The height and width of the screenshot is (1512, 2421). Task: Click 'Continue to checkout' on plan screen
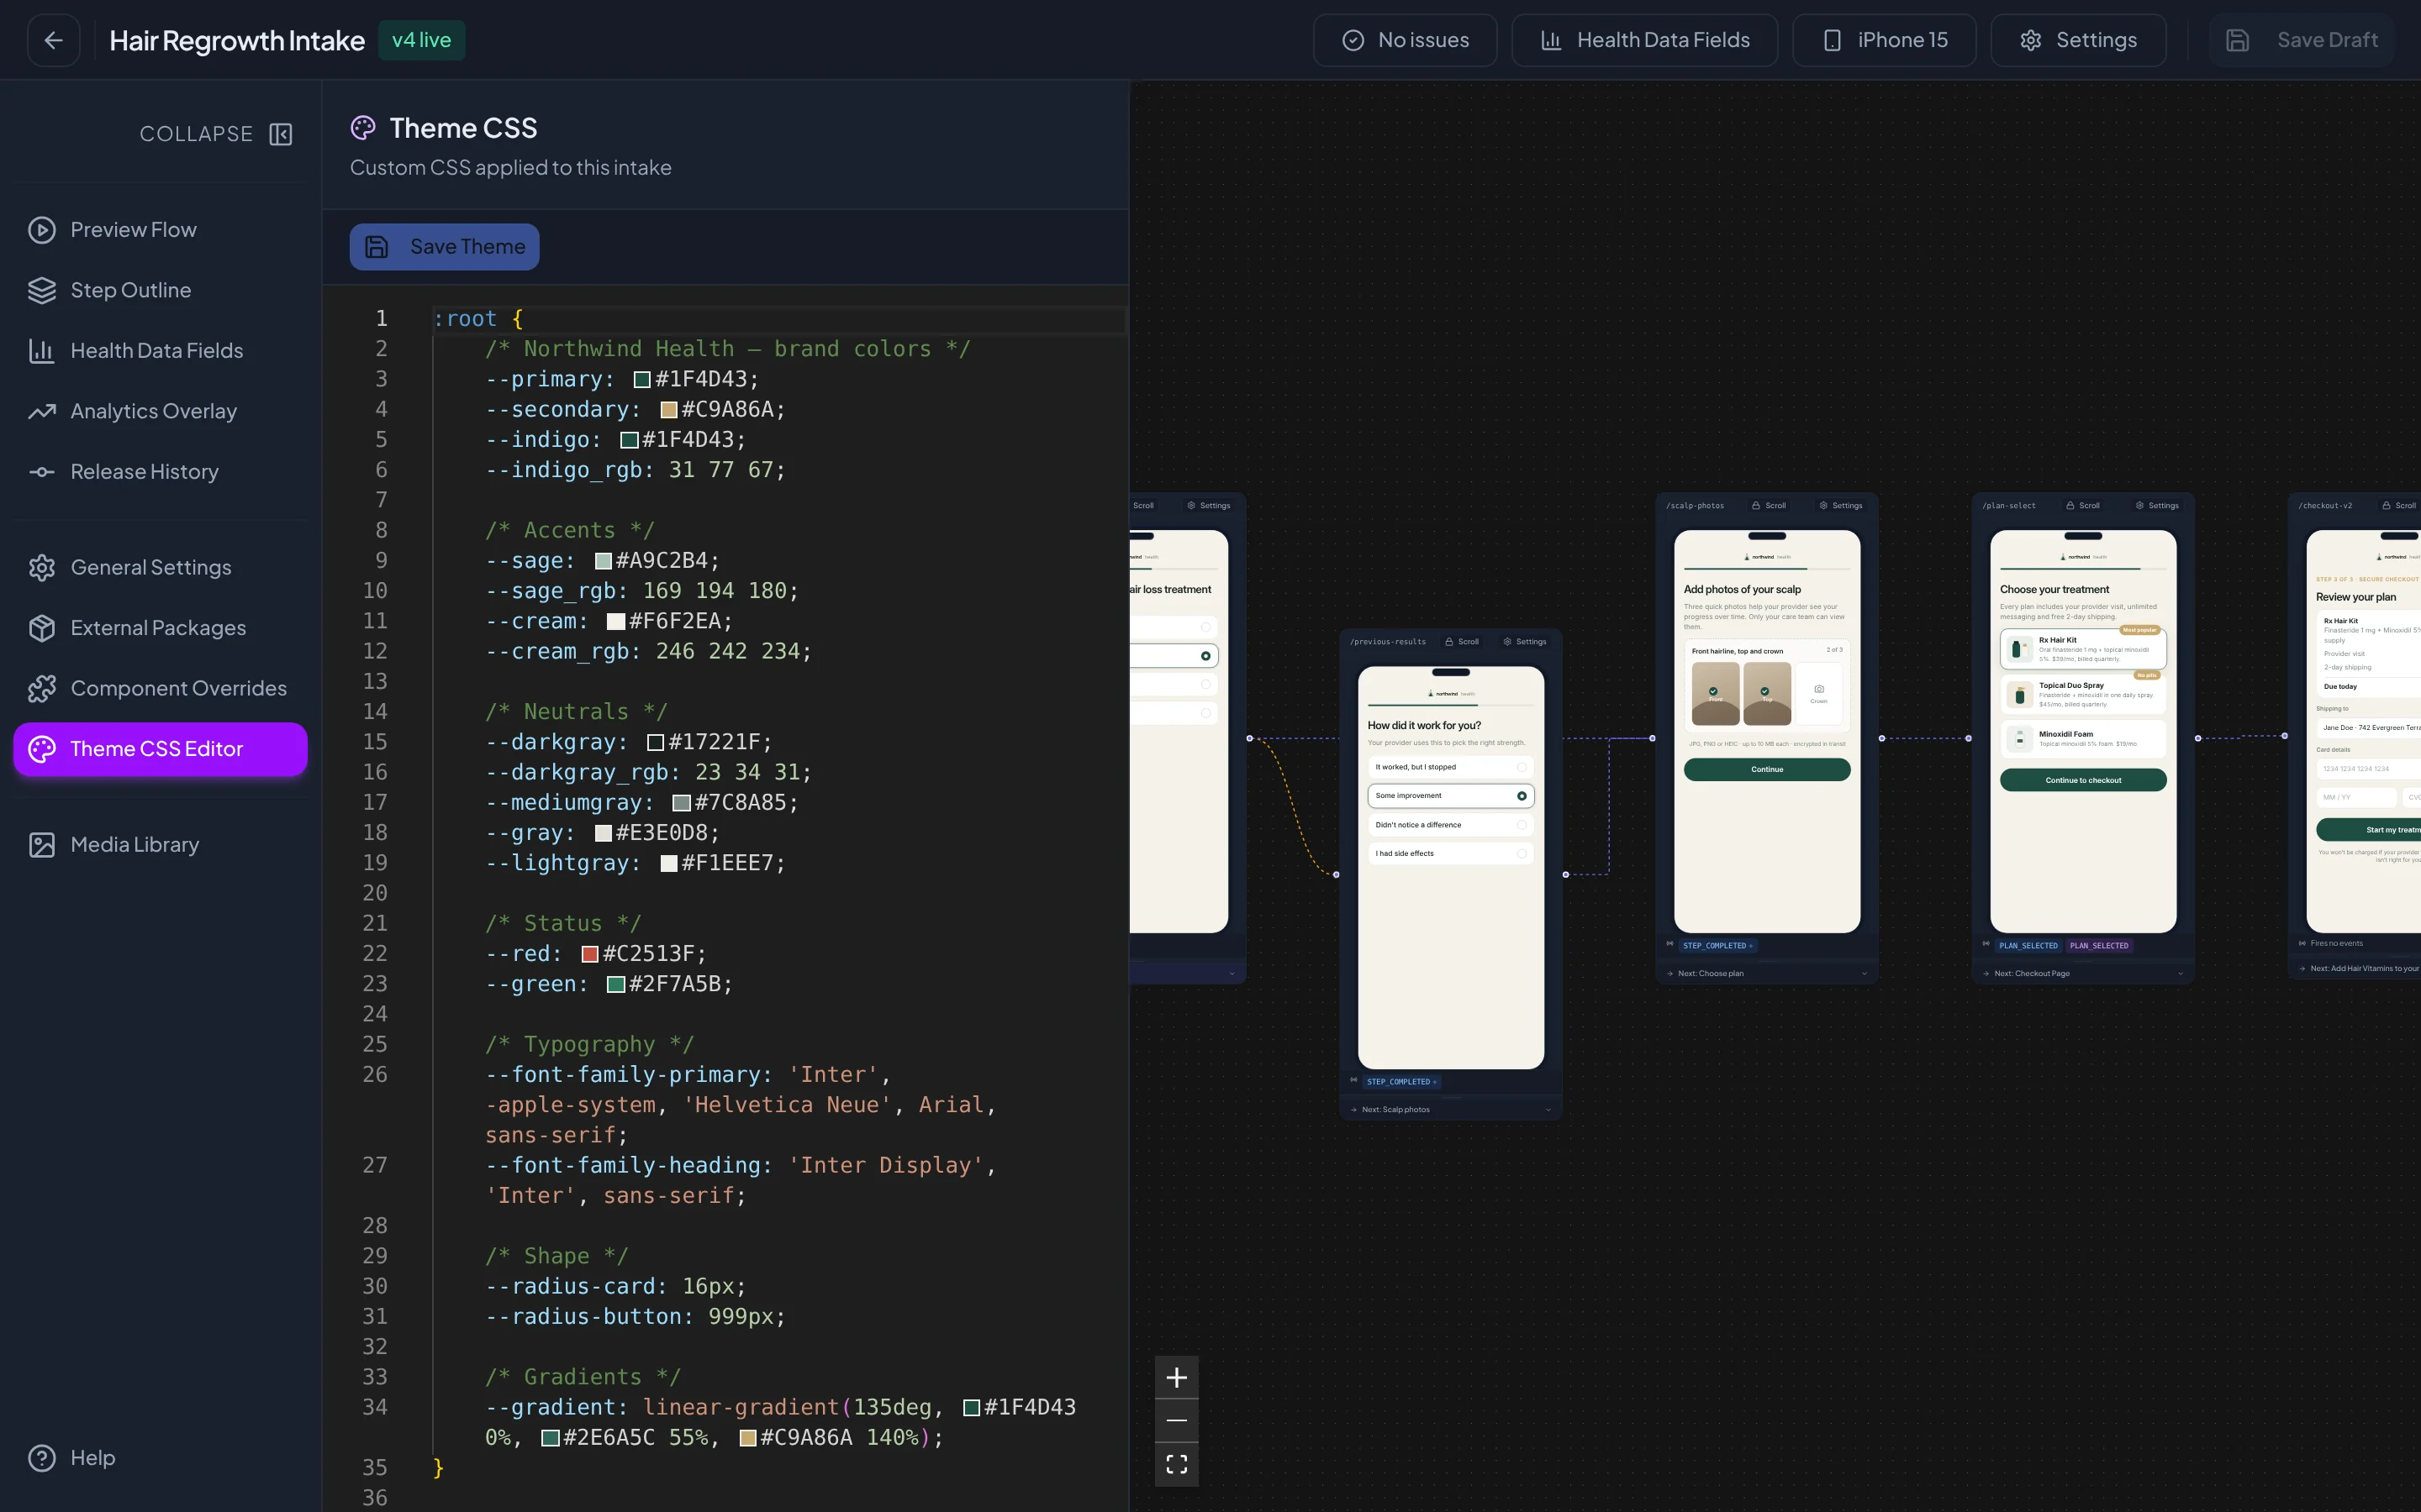click(x=2083, y=780)
